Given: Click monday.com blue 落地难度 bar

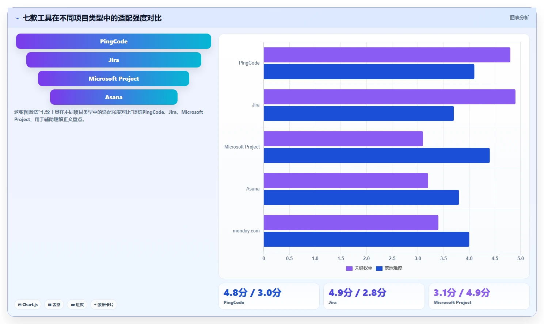Looking at the screenshot, I should pos(366,239).
